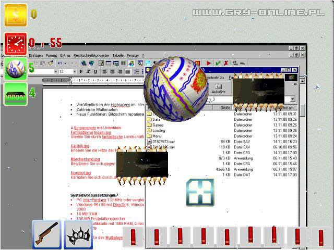Toggle Bold formatting in Word

(81, 71)
